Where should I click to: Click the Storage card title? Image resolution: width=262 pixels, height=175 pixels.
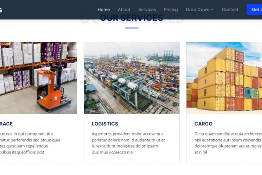click(6, 124)
